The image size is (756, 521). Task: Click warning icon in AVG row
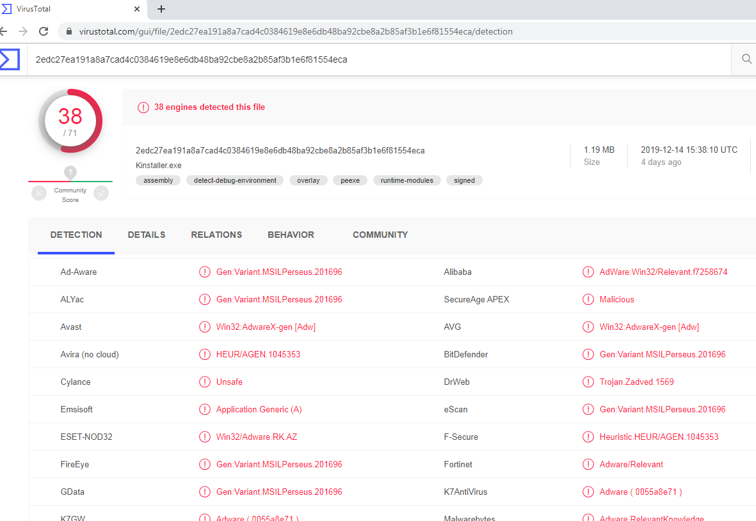pyautogui.click(x=588, y=327)
